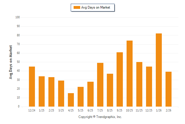Click the shortest bar for 4/25
Viewport: 185px width, 124px height.
tap(71, 100)
